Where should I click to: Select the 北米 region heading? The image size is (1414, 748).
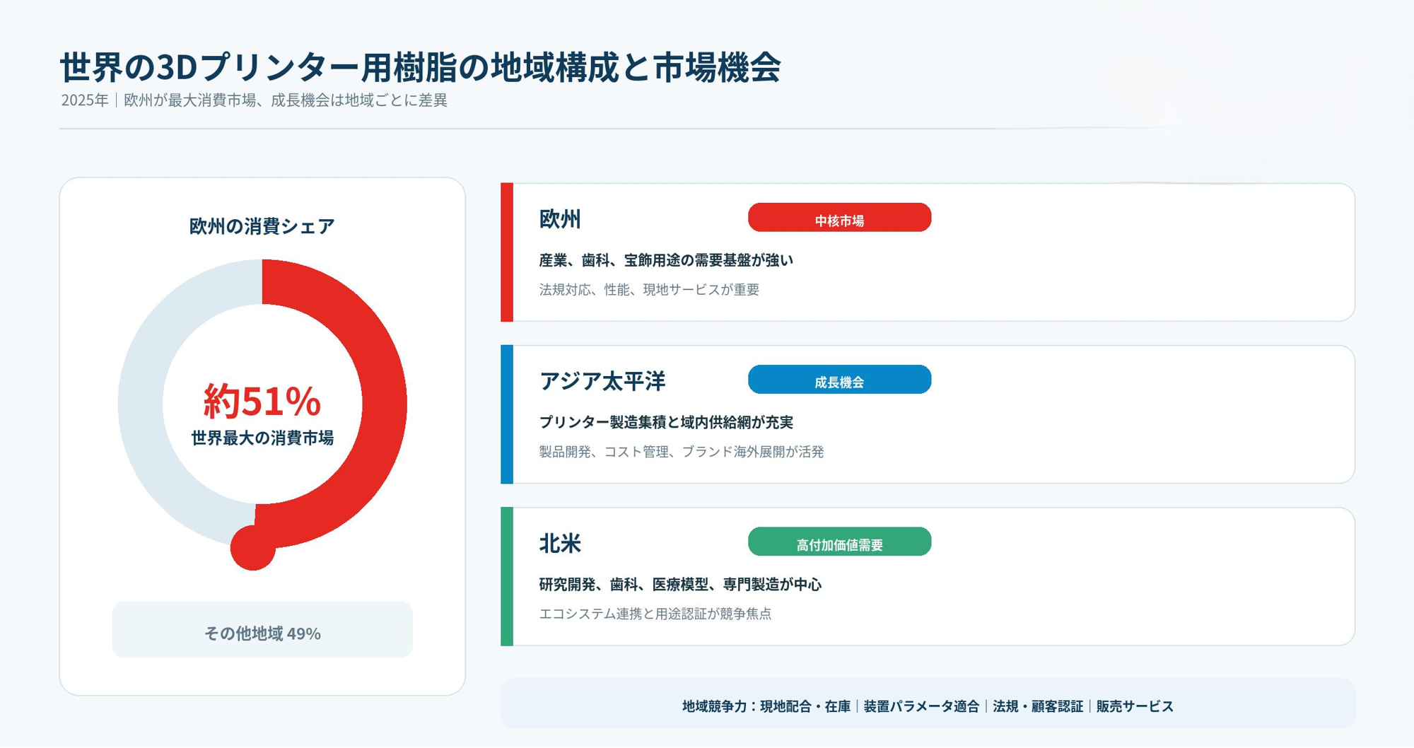[560, 543]
